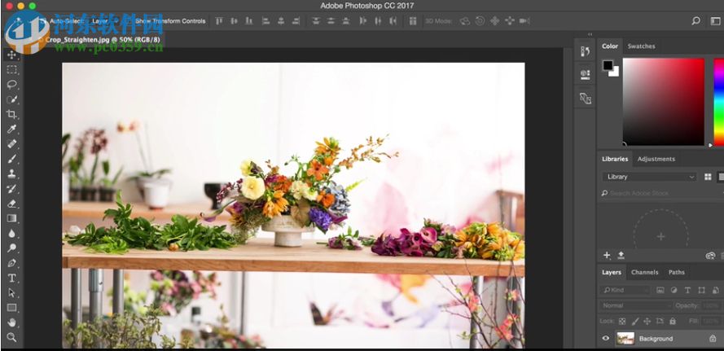Open the Properties panel icon
The height and width of the screenshot is (351, 724).
click(x=586, y=74)
